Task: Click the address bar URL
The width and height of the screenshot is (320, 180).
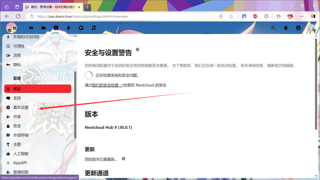Action: point(82,17)
